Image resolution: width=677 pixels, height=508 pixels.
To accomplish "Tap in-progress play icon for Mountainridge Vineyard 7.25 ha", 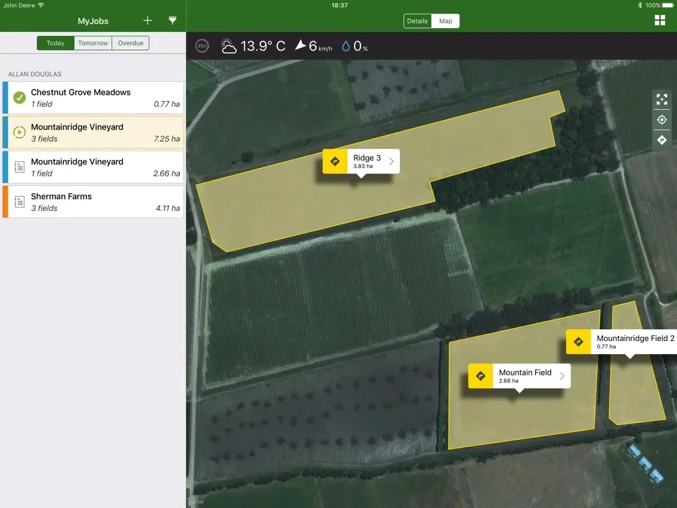I will tap(19, 132).
